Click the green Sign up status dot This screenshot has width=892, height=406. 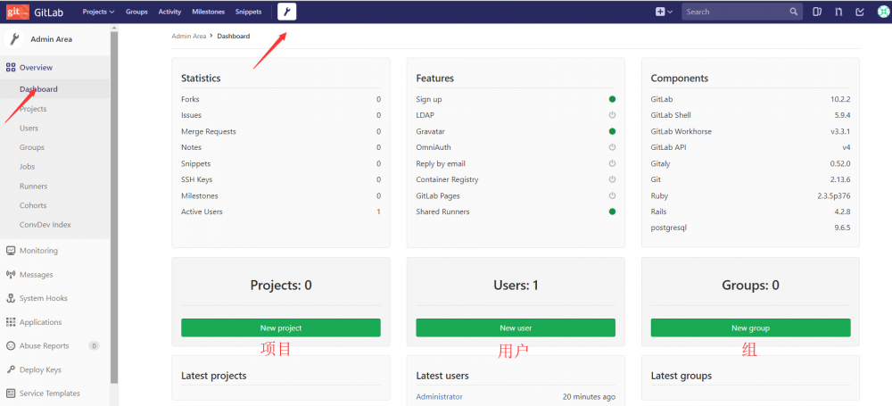[612, 99]
